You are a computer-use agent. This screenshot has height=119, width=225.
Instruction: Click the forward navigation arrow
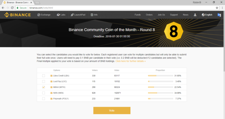coord(8,8)
